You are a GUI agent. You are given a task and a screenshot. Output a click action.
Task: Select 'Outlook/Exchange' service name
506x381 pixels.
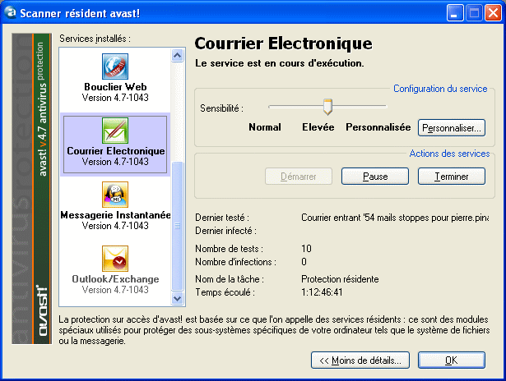tap(115, 279)
